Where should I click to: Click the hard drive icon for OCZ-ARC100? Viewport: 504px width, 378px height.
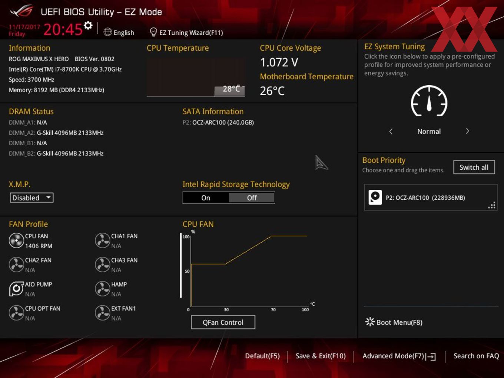pyautogui.click(x=375, y=197)
